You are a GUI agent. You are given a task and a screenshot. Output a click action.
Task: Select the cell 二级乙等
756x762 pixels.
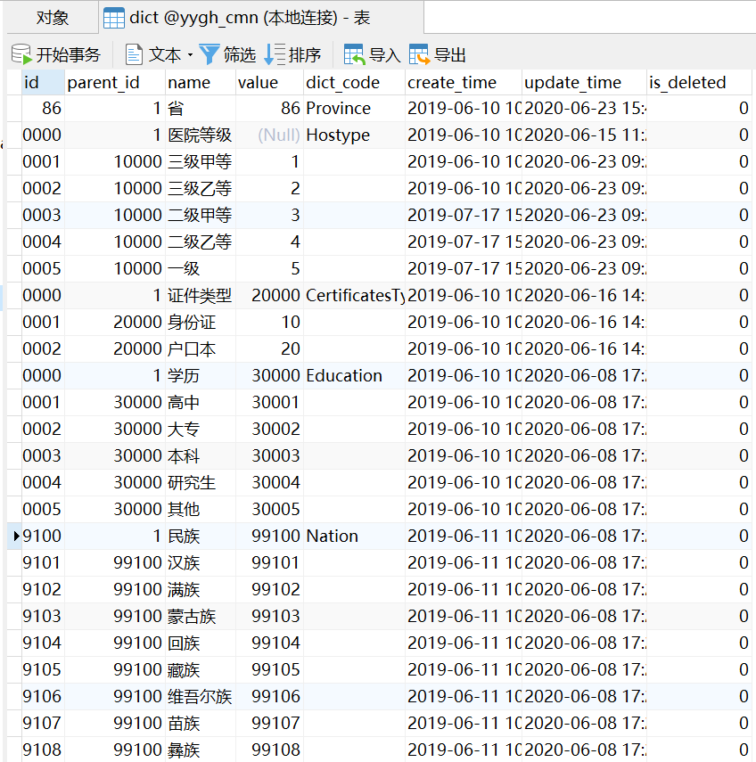coord(201,242)
